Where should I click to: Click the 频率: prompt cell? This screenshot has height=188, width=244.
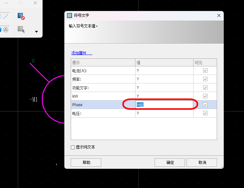coord(103,79)
